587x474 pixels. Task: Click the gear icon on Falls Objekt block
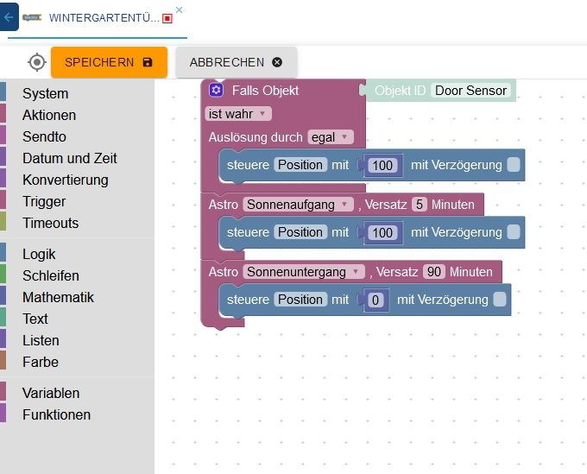coord(216,91)
